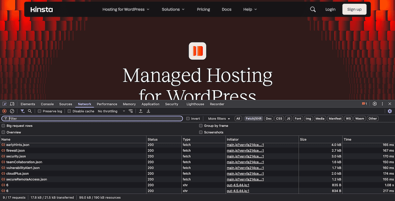
Task: Click the import HAR file icon
Action: coord(141,111)
